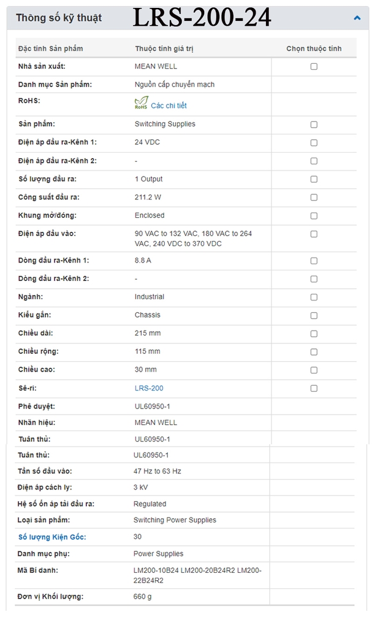Check the 30 mm Chiều cao checkbox
This screenshot has width=372, height=628.
point(314,370)
